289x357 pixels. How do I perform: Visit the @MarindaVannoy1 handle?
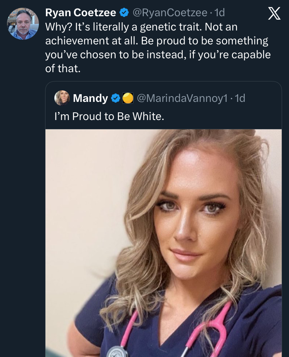[x=182, y=98]
